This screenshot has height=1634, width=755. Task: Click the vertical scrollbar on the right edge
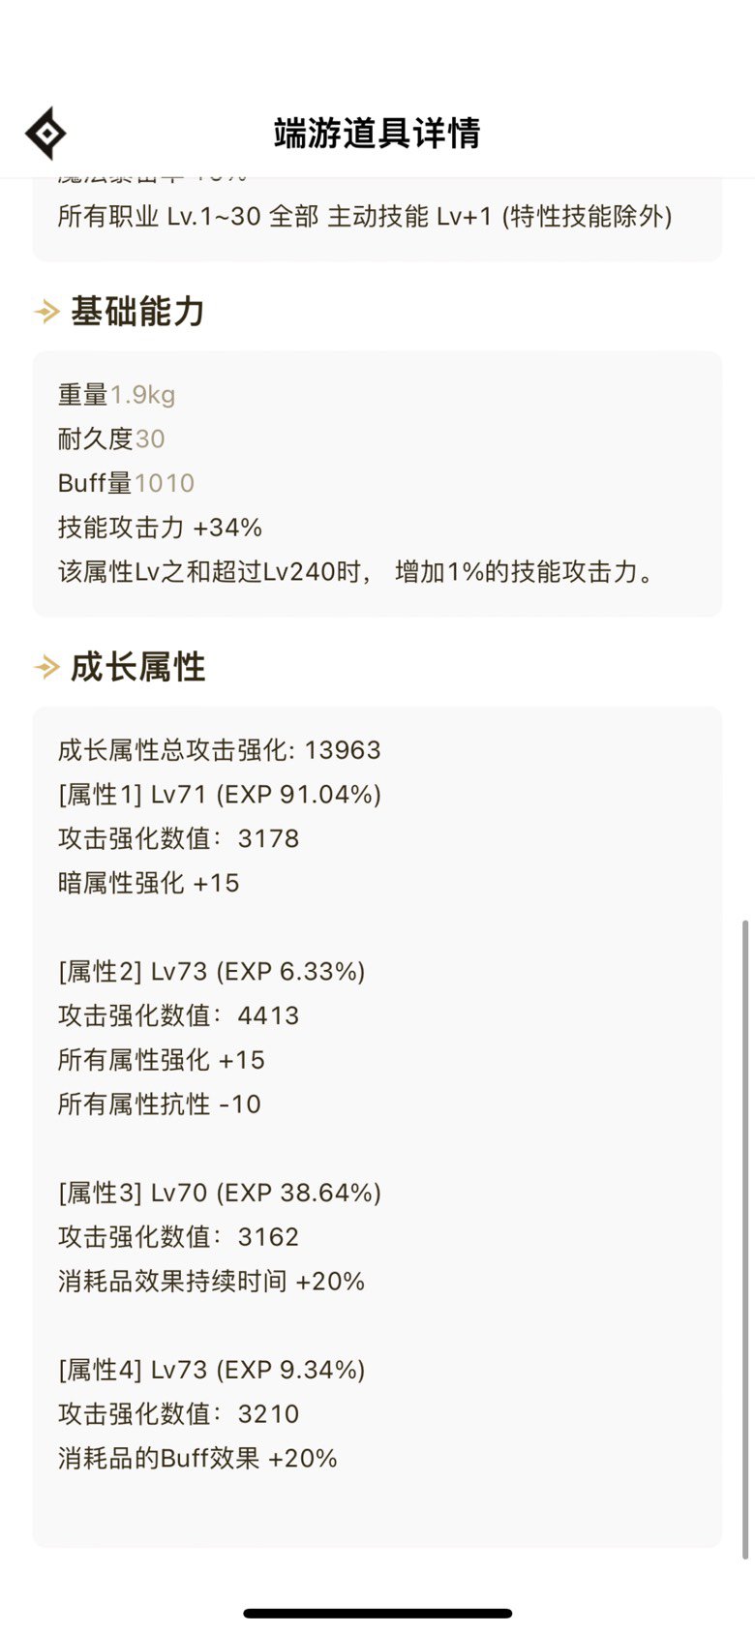(x=744, y=1239)
